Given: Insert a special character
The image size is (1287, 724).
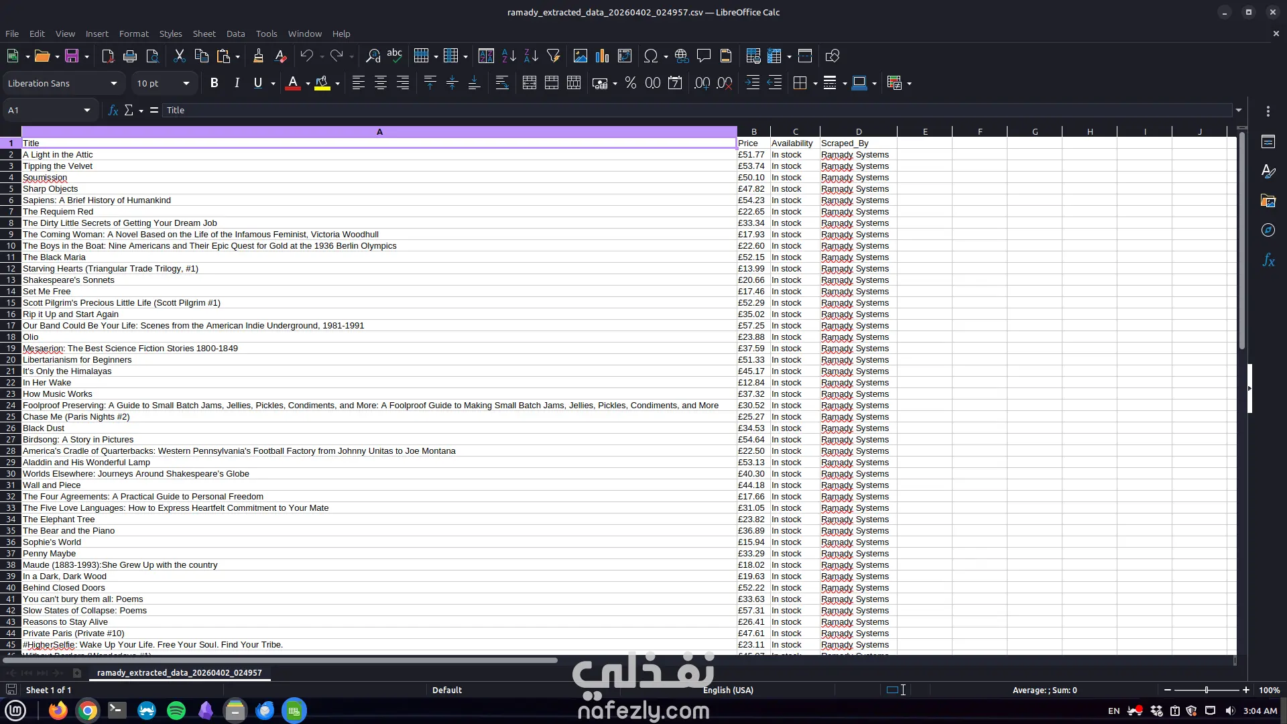Looking at the screenshot, I should (x=650, y=56).
